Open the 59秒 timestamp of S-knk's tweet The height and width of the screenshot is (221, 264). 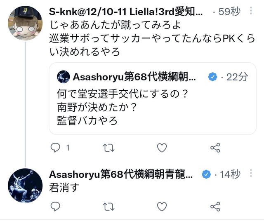[x=229, y=12]
